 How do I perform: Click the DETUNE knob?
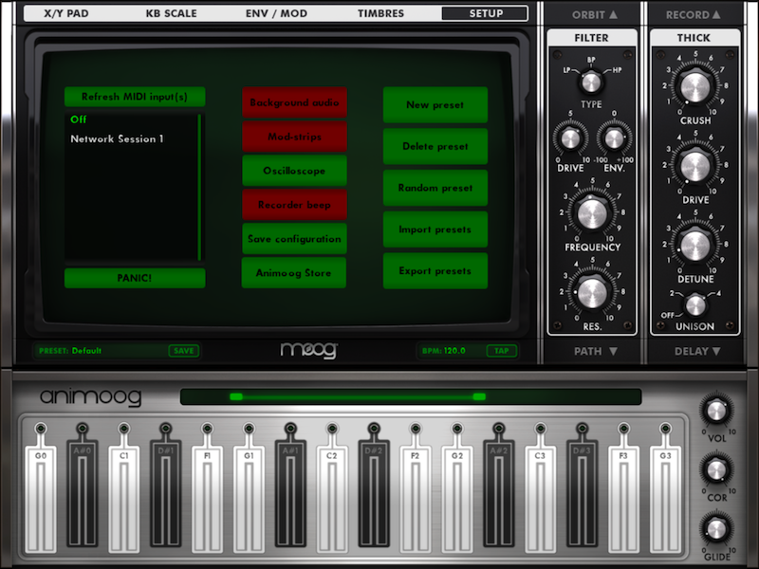click(695, 246)
